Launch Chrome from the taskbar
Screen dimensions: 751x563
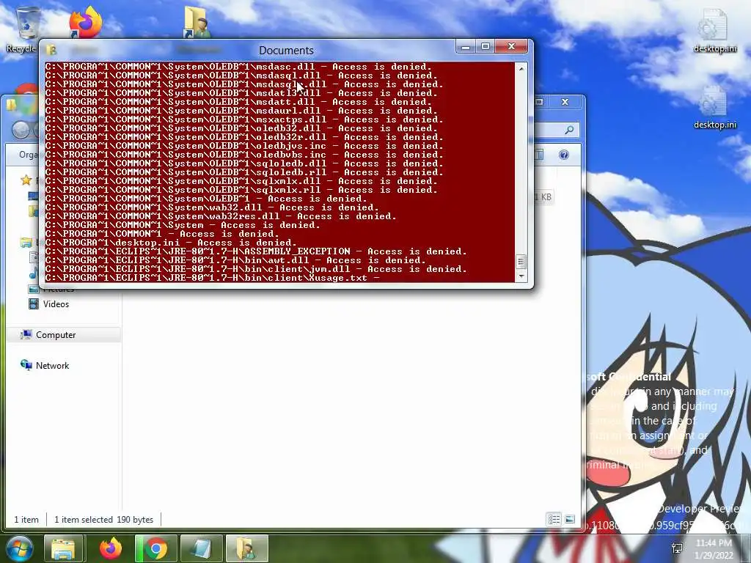(x=155, y=548)
